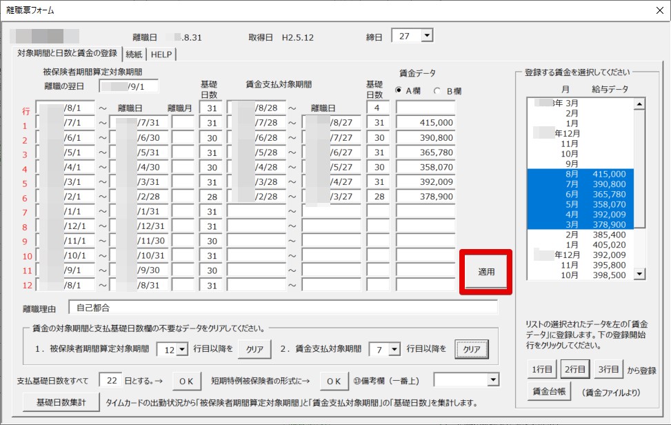Close the 離職票フォーム window

tap(660, 10)
